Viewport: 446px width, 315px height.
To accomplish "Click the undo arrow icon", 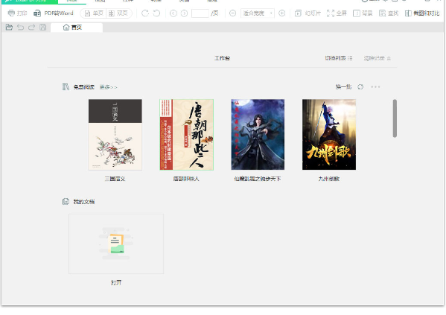I will 21,28.
